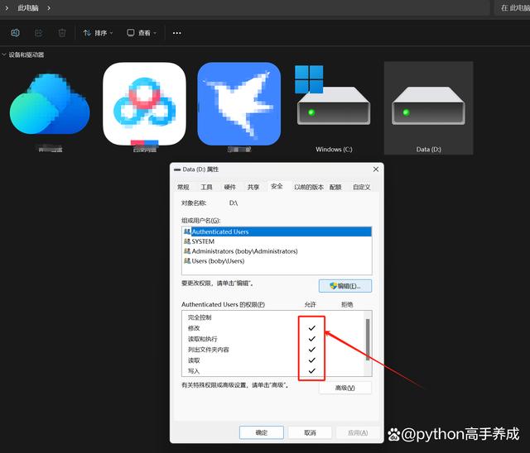Select the Windows (C:) drive icon
Screen dimensions: 530x453
tap(334, 107)
